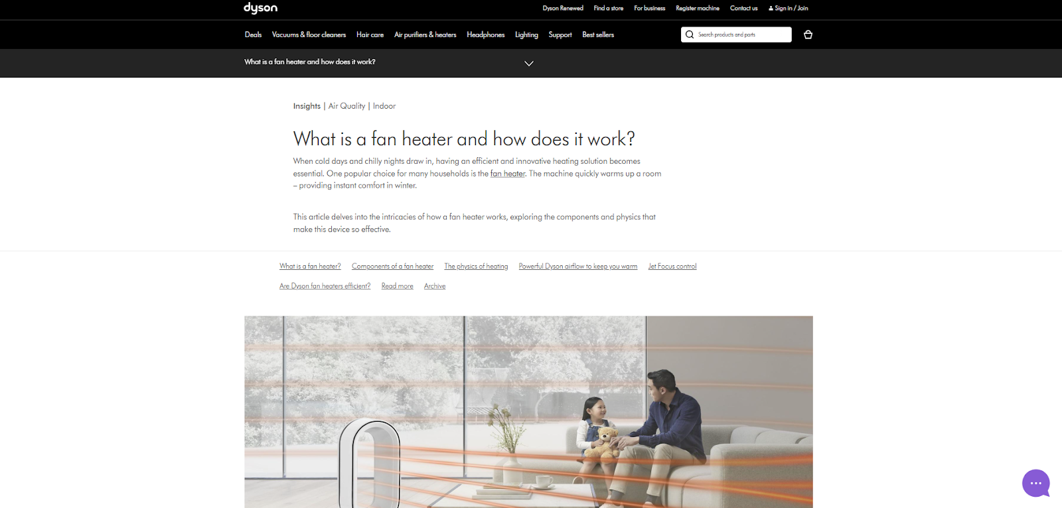The image size is (1062, 508).
Task: Open the Insights breadcrumb
Action: pos(307,106)
